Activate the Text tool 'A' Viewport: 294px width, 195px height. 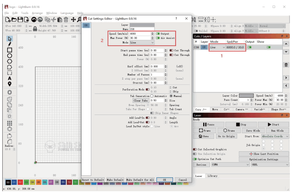[9, 78]
